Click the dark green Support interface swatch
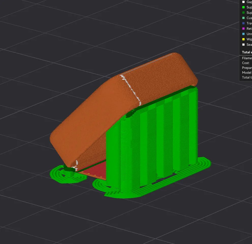The width and height of the screenshot is (252, 244). [x=243, y=13]
